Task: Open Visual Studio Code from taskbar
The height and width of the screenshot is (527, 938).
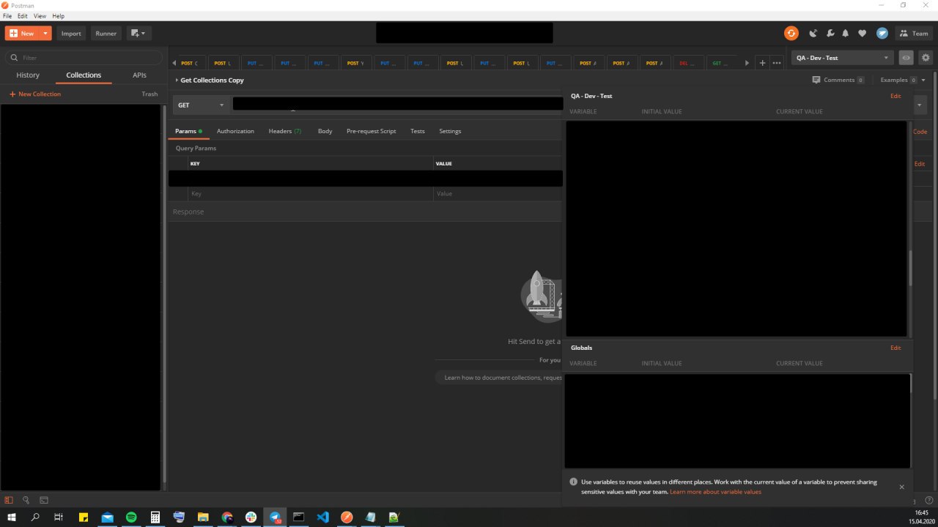Action: coord(322,517)
